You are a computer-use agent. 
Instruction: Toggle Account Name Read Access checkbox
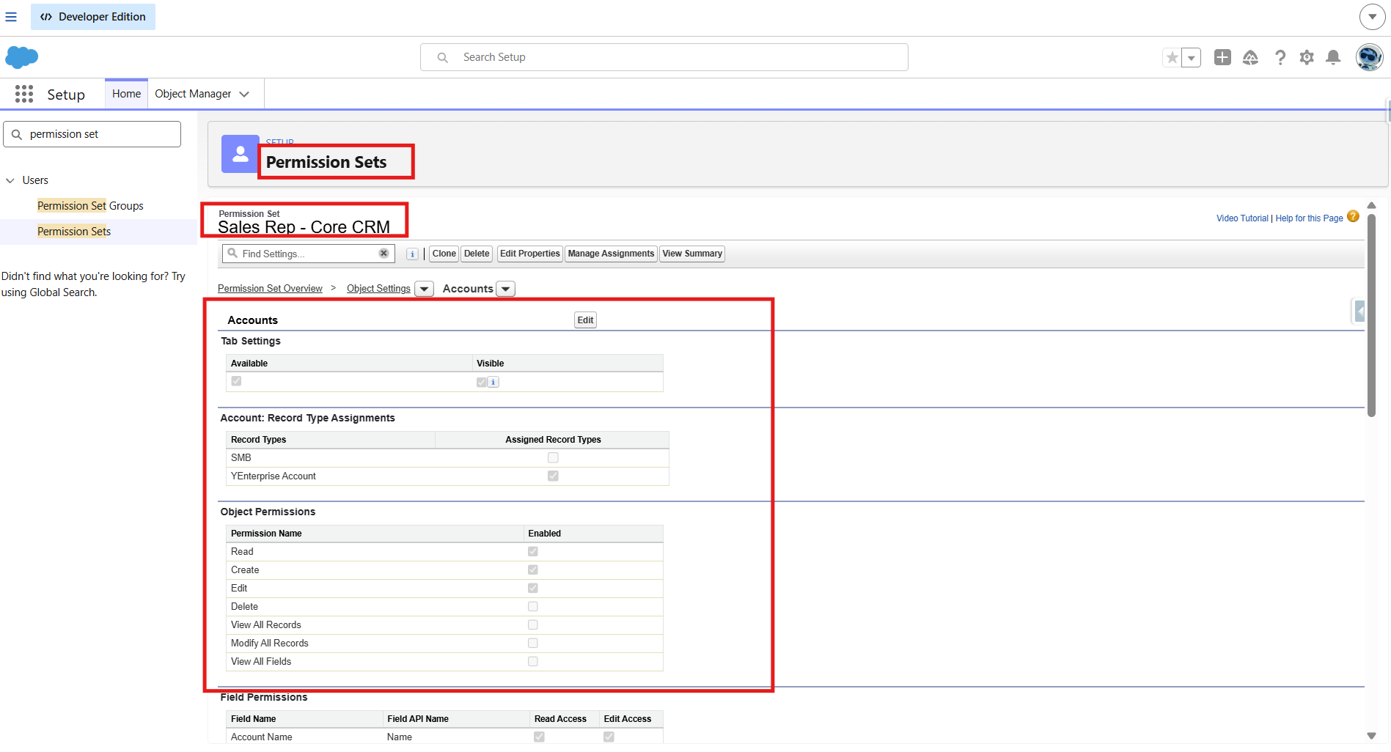click(539, 737)
